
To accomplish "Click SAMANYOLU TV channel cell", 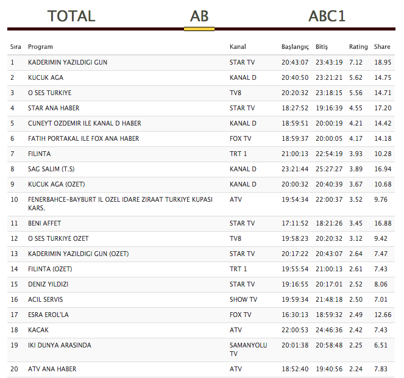I will coord(249,349).
